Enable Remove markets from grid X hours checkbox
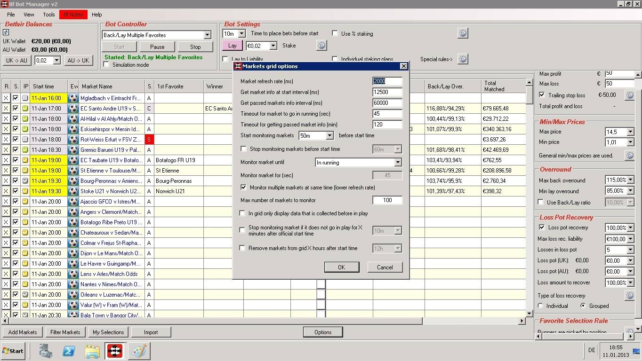Screen dimensions: 642x361 click(x=242, y=248)
